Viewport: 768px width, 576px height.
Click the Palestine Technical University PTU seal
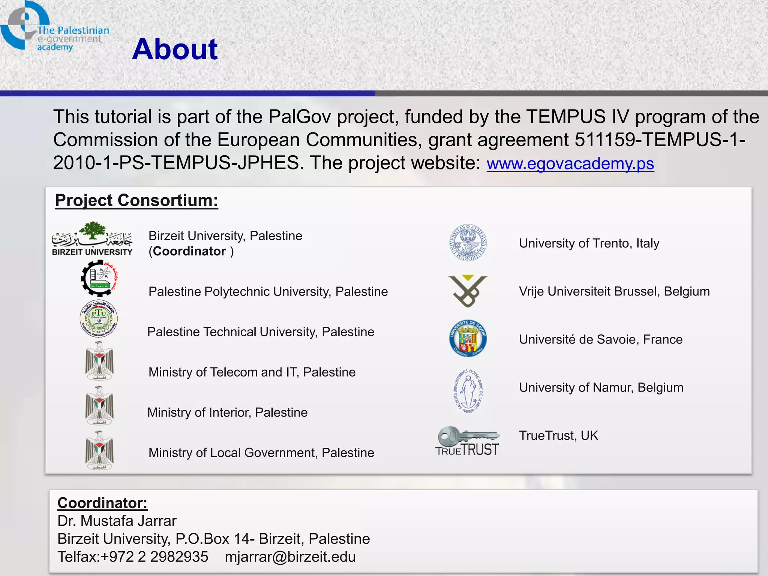(x=99, y=318)
